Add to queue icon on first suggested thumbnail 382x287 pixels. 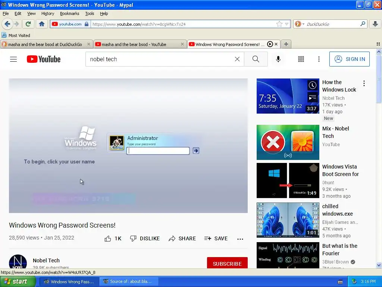coord(313,98)
